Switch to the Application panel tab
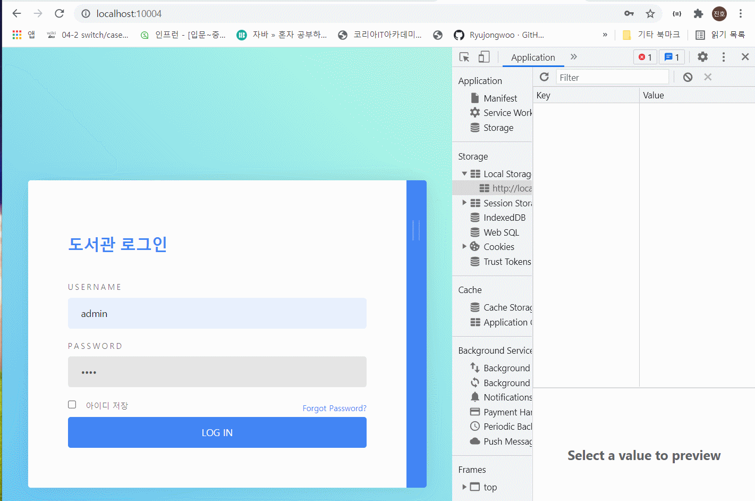Image resolution: width=755 pixels, height=501 pixels. 532,57
